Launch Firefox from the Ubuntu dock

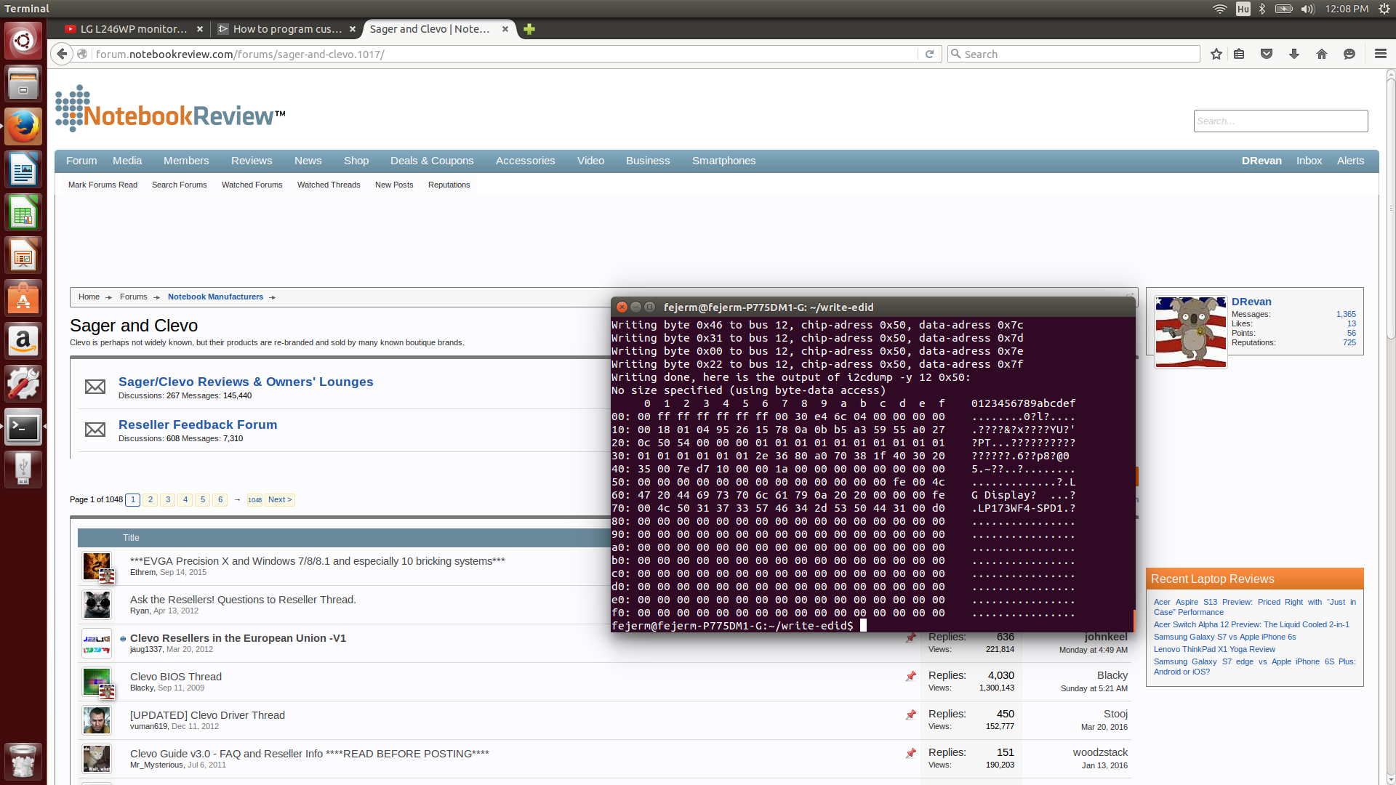coord(23,126)
